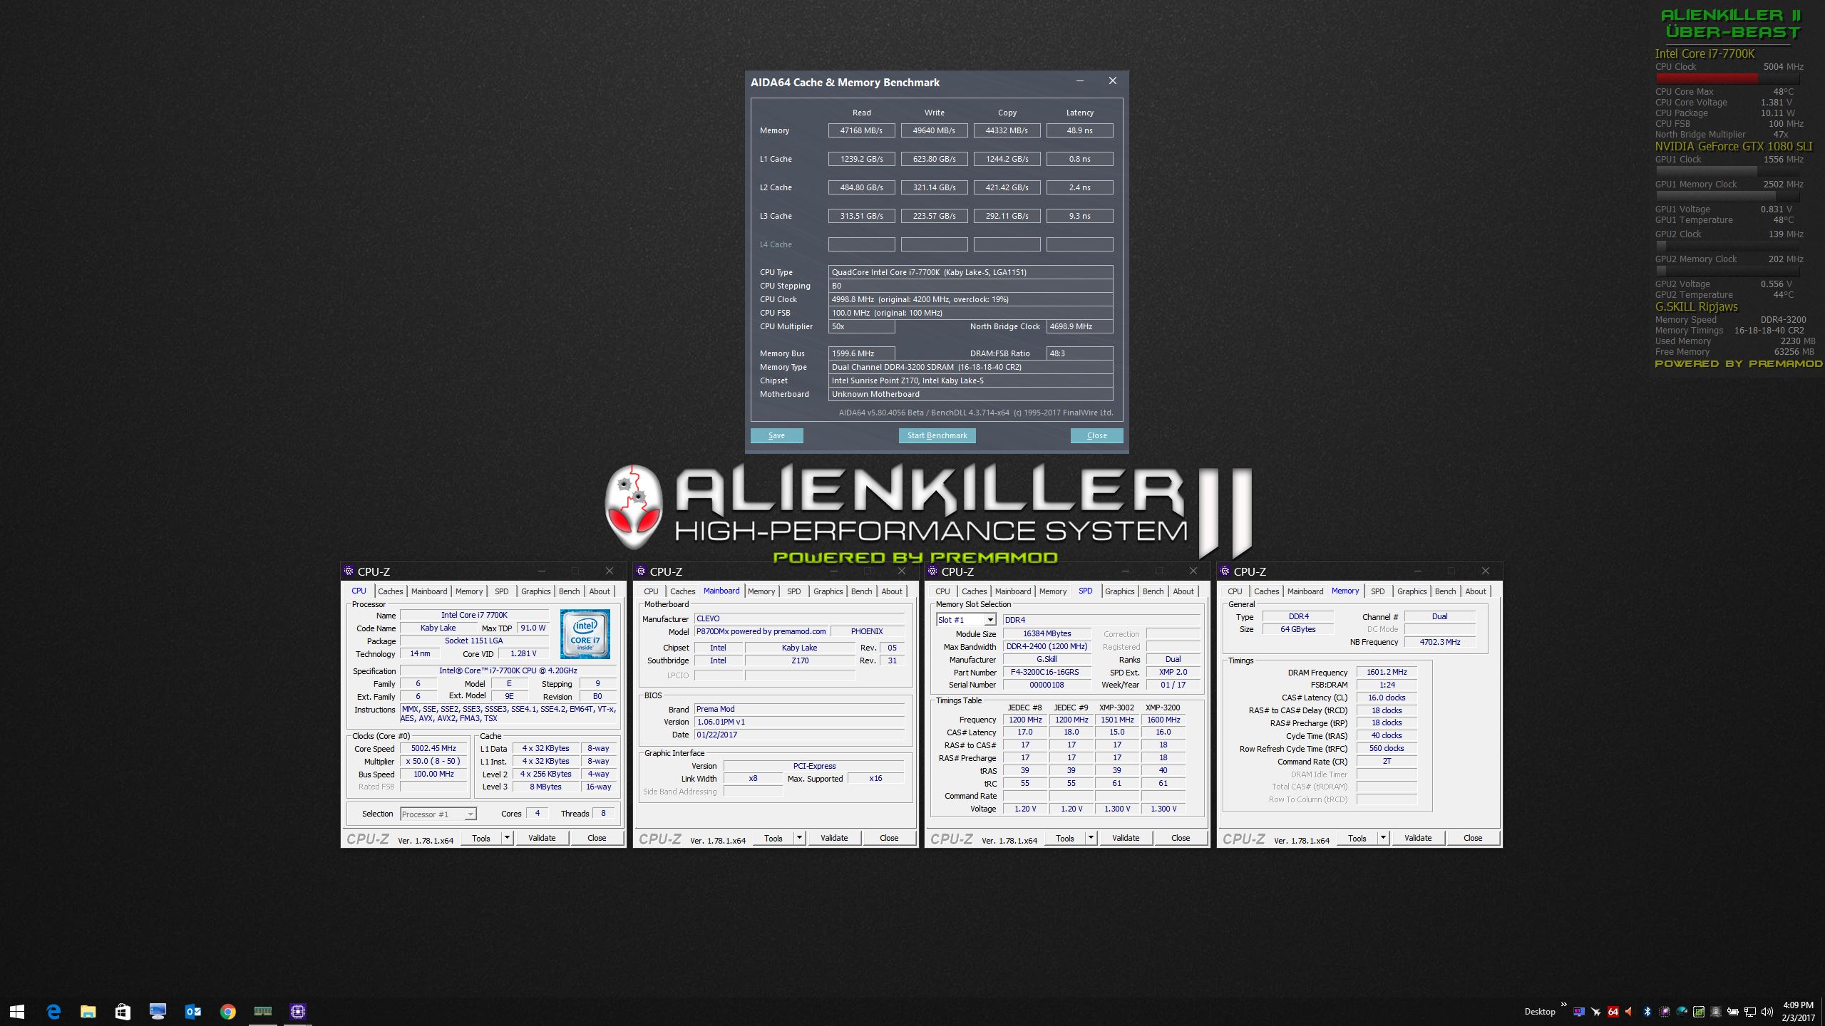This screenshot has height=1026, width=1825.
Task: Switch to Caches tab in first CPU-Z window
Action: (390, 591)
